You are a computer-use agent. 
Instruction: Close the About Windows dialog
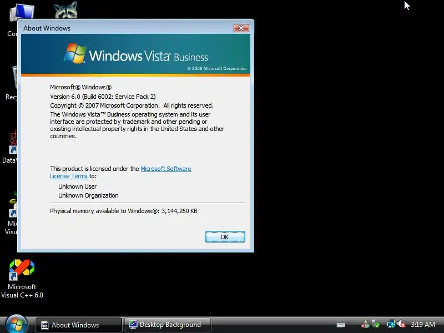click(x=241, y=28)
